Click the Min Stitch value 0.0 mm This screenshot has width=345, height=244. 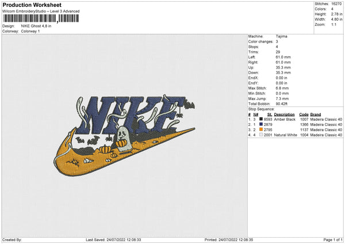click(282, 93)
